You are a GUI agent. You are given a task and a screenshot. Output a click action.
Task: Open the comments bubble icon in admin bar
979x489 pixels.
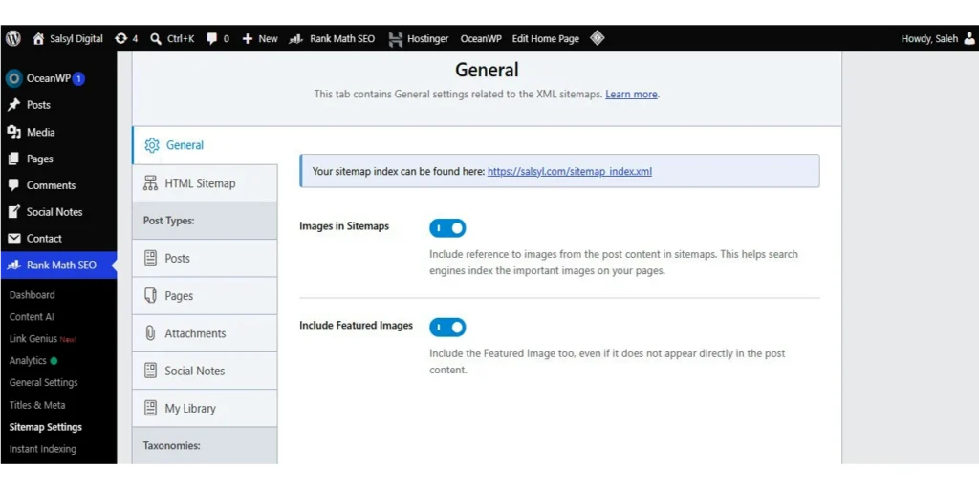click(212, 38)
